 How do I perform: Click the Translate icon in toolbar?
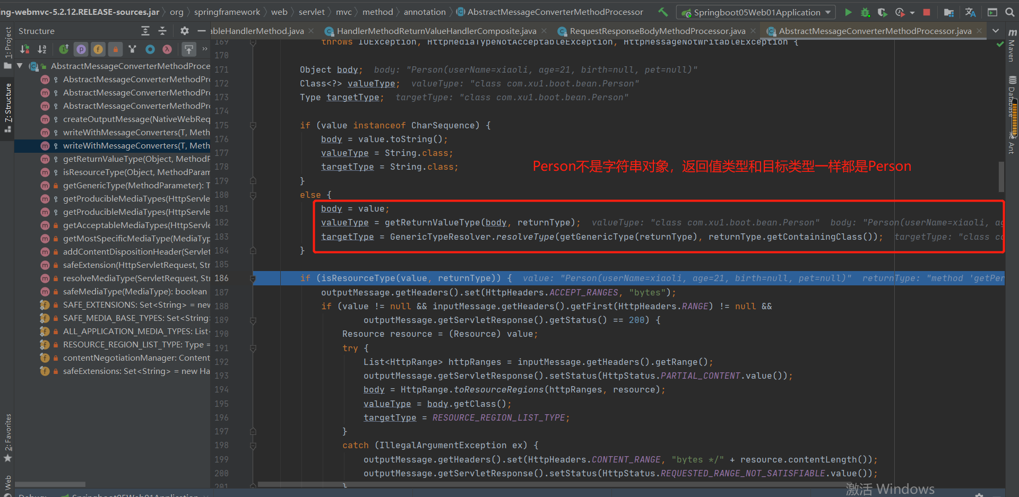[x=970, y=12]
